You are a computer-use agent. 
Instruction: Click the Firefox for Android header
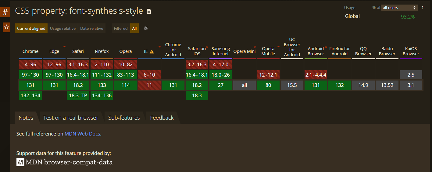click(x=340, y=51)
